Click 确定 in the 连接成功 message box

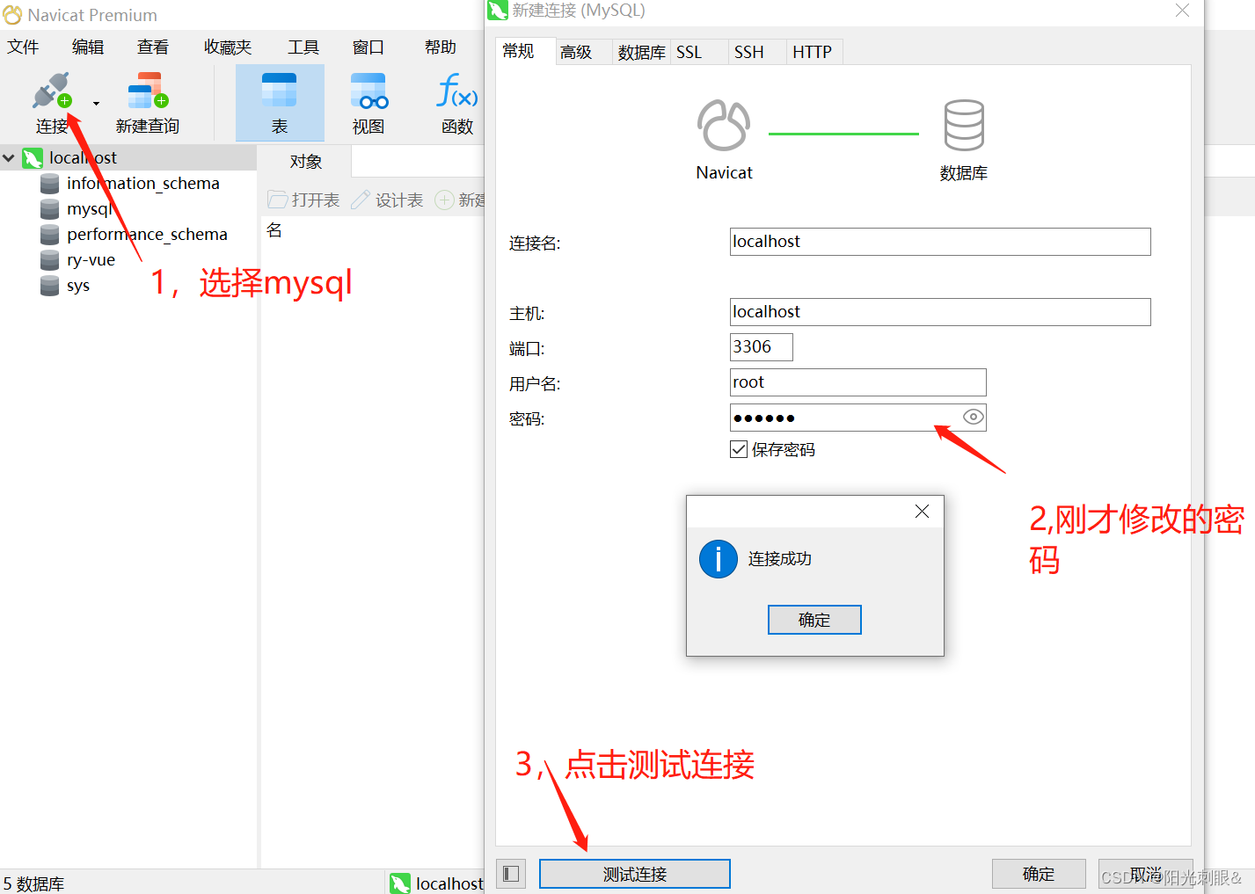click(x=814, y=620)
